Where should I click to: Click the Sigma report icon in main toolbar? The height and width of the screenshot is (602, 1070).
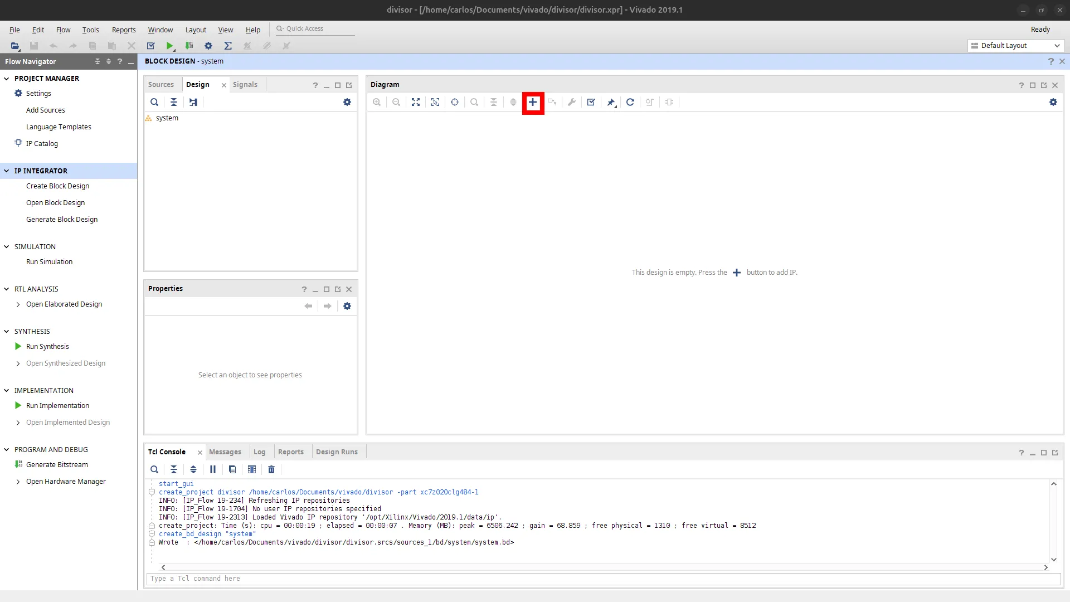pos(228,46)
